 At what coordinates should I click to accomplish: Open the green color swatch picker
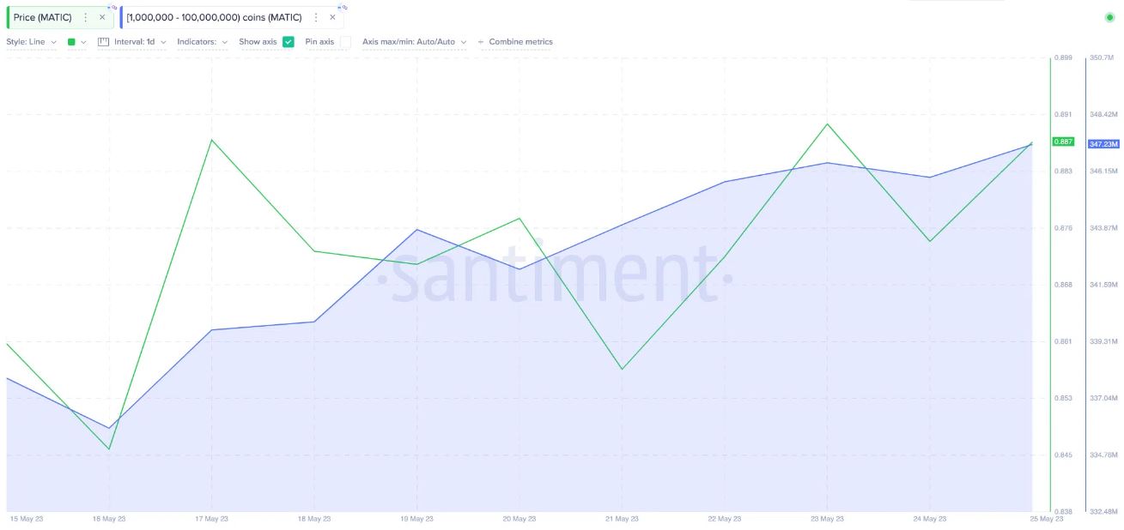coord(76,41)
